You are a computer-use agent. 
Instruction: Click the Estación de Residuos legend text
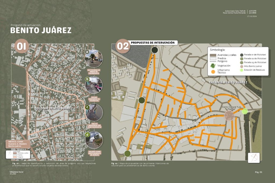pos(254,70)
